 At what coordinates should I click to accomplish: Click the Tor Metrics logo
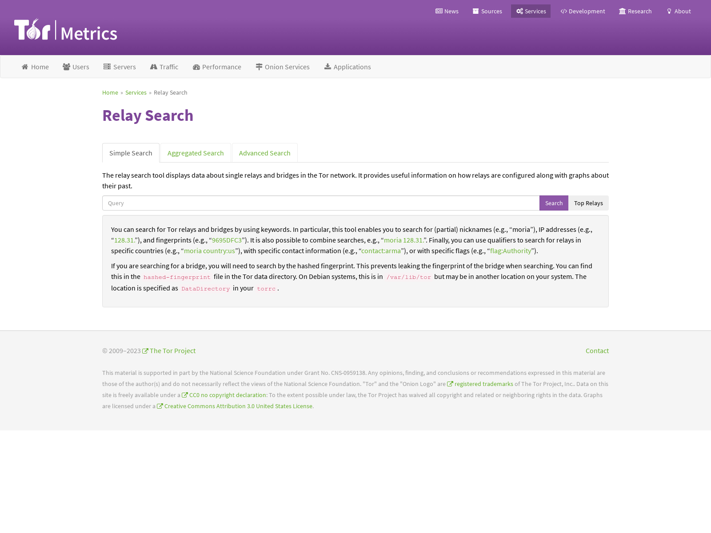pyautogui.click(x=66, y=29)
